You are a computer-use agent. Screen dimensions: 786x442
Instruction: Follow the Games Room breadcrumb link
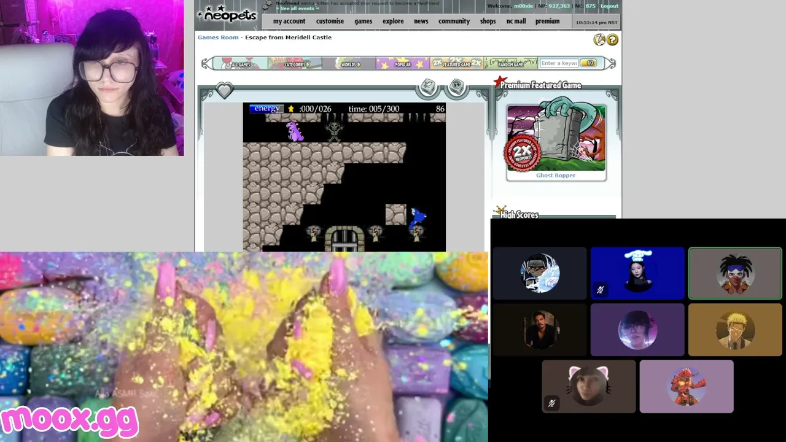coord(218,37)
